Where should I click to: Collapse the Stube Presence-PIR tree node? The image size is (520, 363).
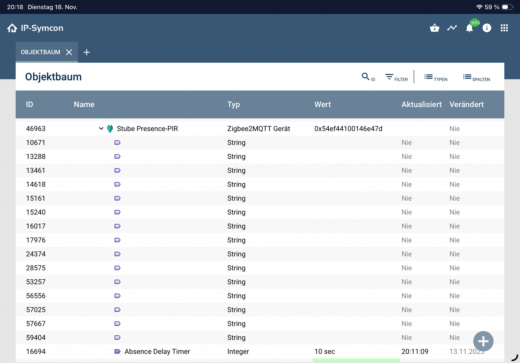101,129
